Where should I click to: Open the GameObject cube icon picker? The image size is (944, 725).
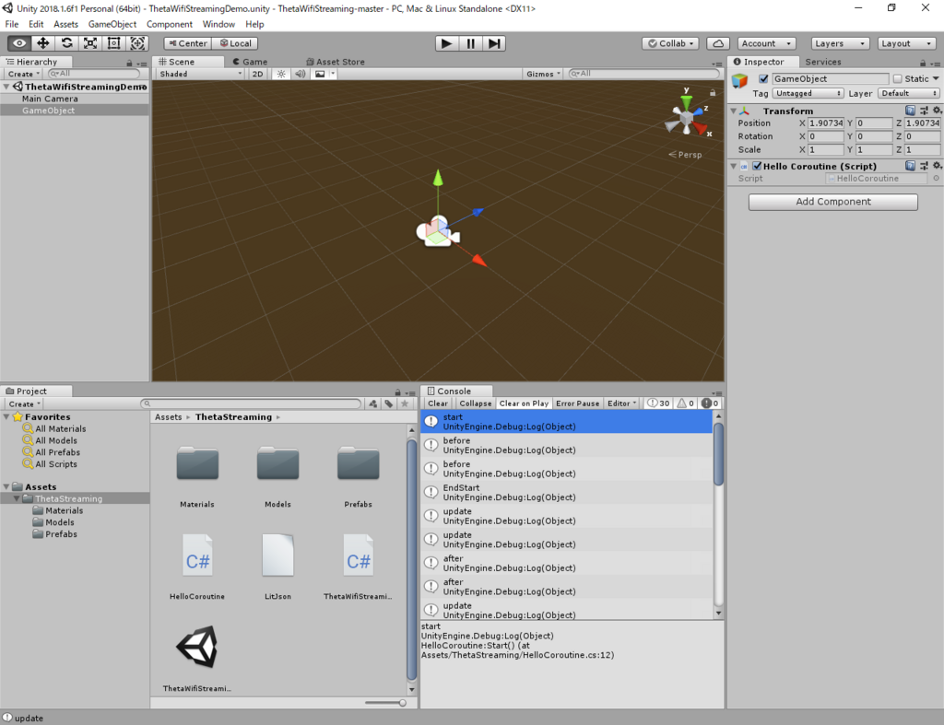[x=740, y=80]
